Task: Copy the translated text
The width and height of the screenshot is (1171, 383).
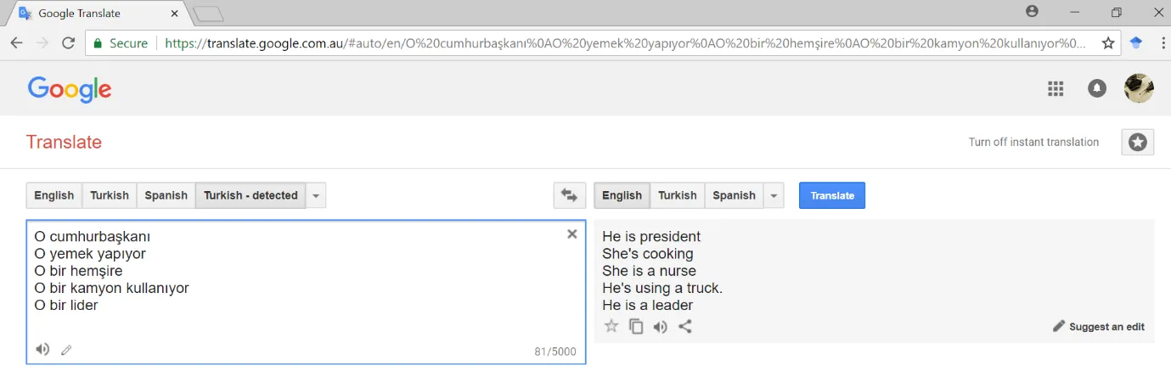Action: pyautogui.click(x=635, y=326)
